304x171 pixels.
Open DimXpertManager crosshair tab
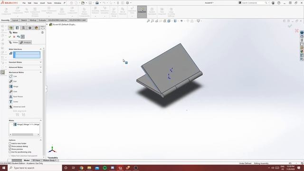(30, 28)
